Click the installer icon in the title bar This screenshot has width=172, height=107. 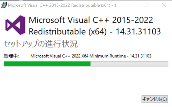tap(4, 5)
